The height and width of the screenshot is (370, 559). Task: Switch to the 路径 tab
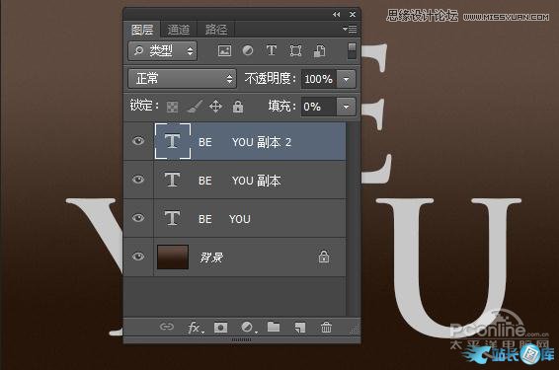(x=215, y=30)
